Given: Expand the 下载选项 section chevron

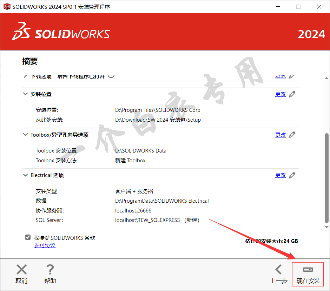Looking at the screenshot, I should (25, 76).
